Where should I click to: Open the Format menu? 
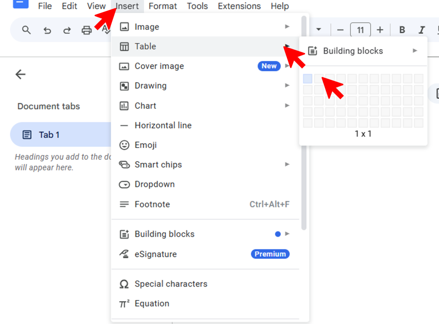coord(163,6)
